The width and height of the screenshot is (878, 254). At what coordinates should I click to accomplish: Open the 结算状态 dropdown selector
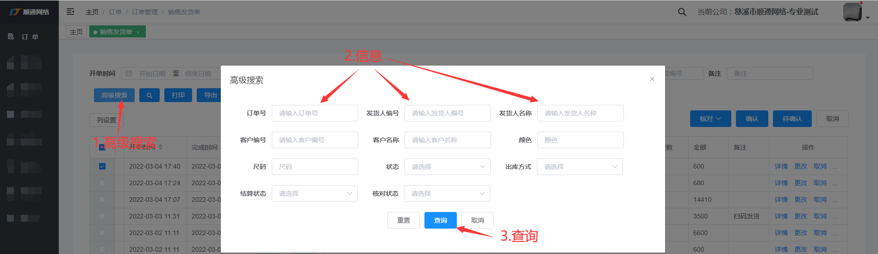tap(315, 194)
